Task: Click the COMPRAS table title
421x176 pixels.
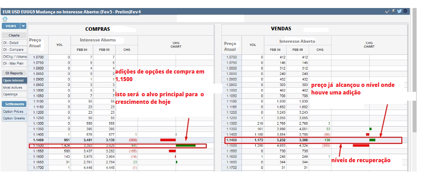Action: (x=97, y=29)
